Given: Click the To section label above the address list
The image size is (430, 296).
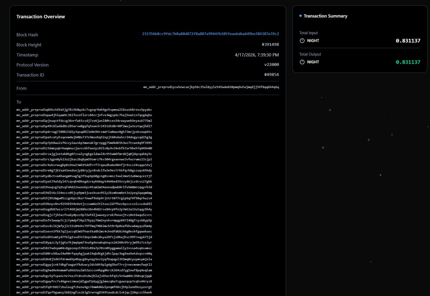Looking at the screenshot, I should pyautogui.click(x=19, y=102).
